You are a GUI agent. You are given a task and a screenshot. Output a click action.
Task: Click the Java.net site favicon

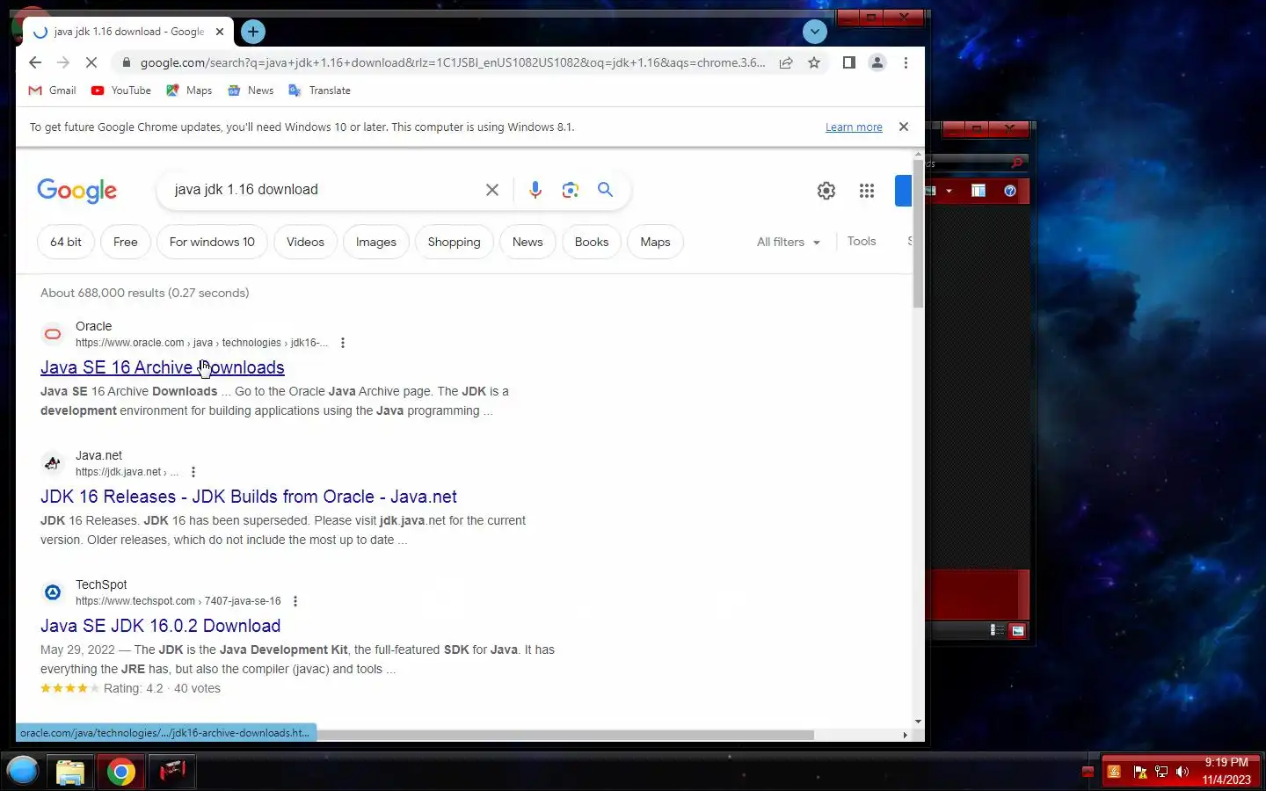pyautogui.click(x=53, y=463)
